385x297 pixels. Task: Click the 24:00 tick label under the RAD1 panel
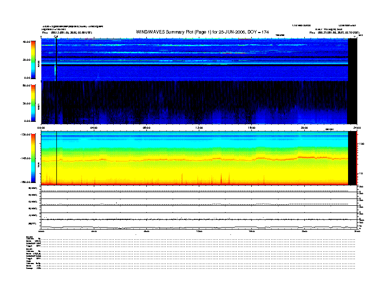click(357, 128)
